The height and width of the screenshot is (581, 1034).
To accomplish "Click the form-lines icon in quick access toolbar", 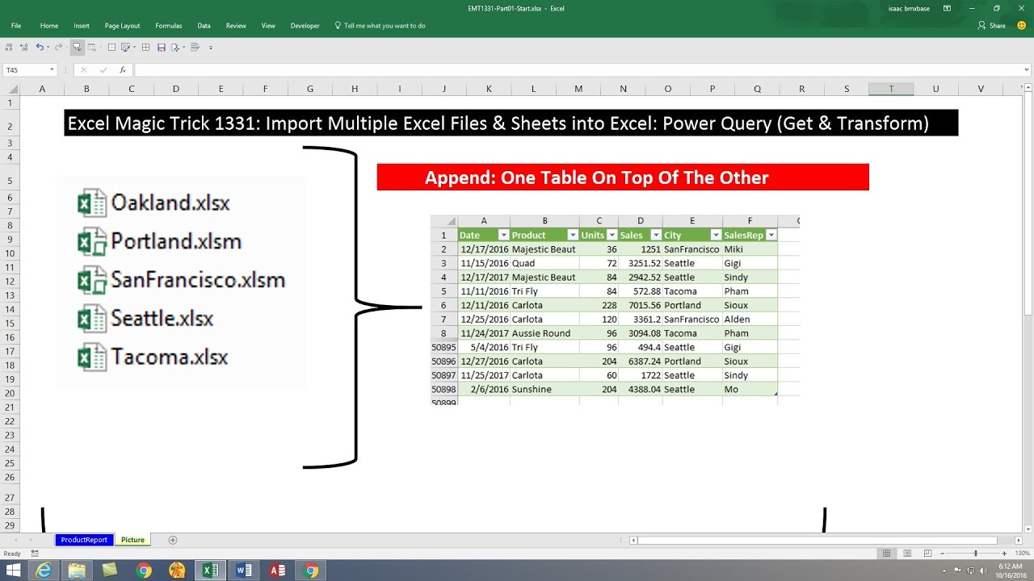I will pyautogui.click(x=196, y=48).
